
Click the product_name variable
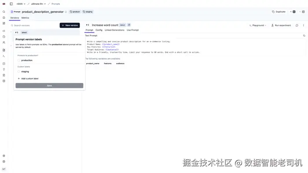click(92, 64)
